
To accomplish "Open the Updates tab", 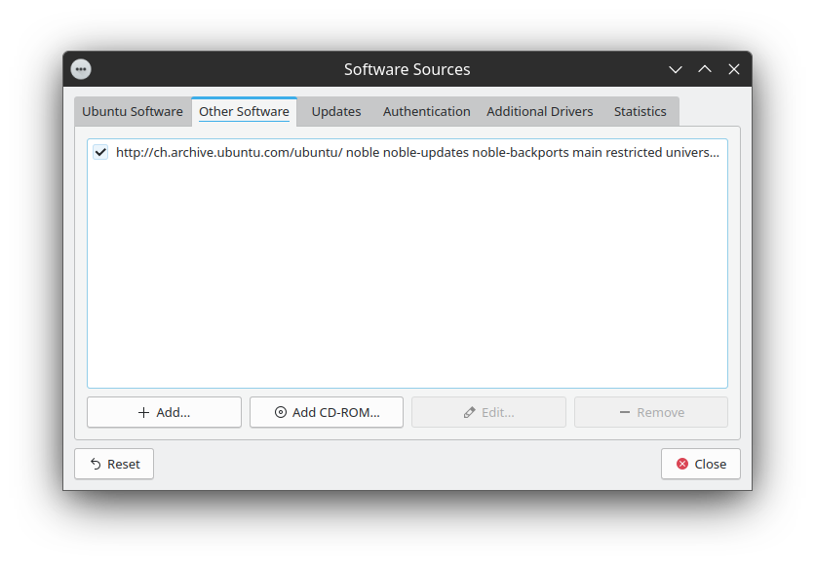I will pos(336,111).
